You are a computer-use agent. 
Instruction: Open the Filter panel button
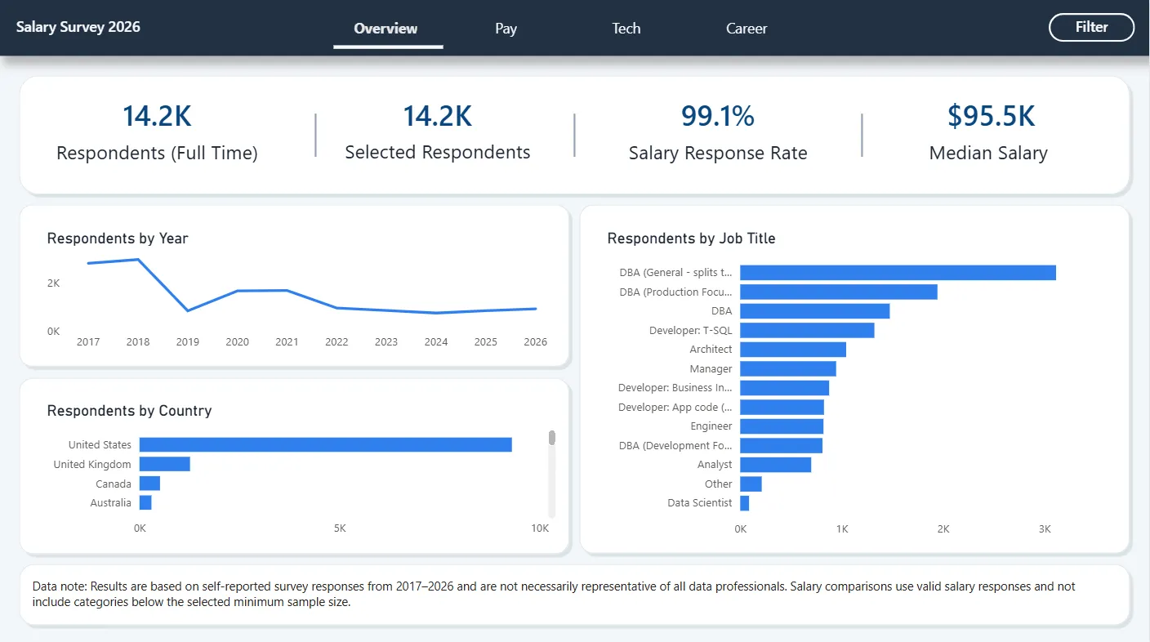pos(1091,27)
